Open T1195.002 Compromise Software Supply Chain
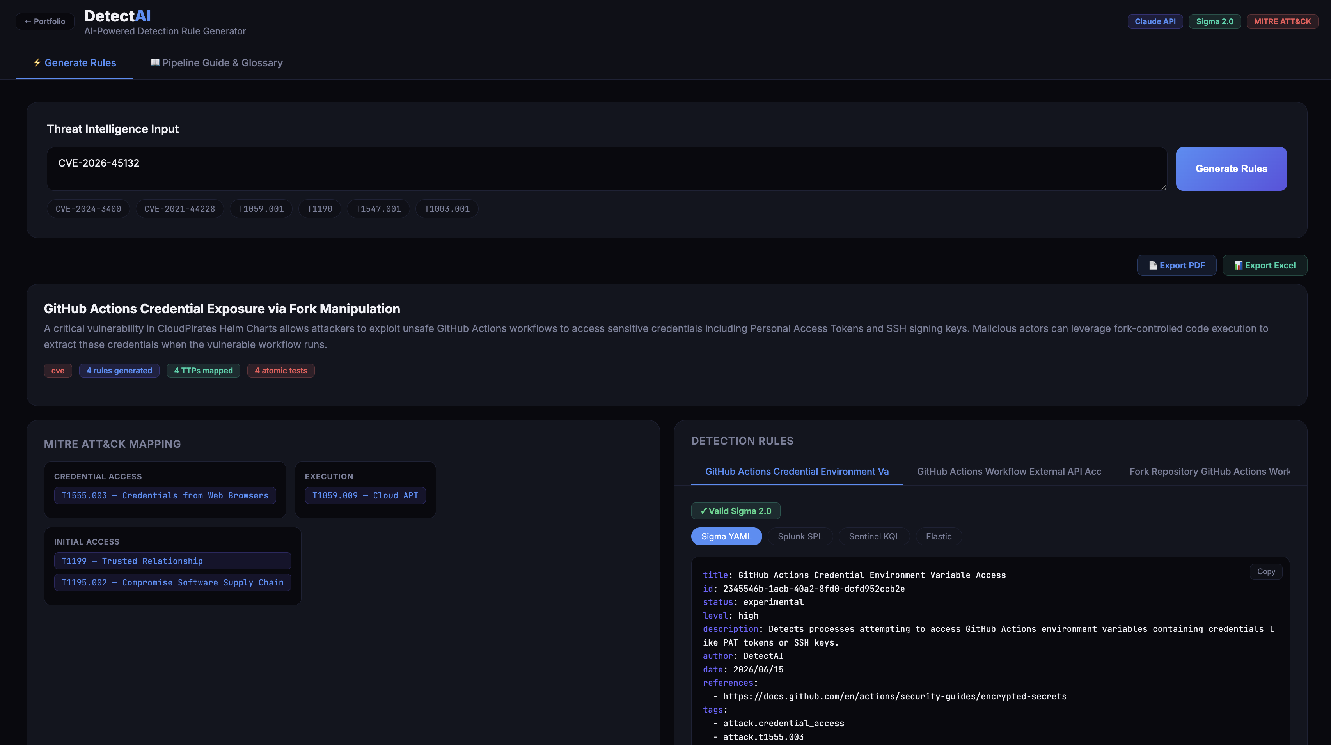The width and height of the screenshot is (1331, 745). (x=172, y=582)
